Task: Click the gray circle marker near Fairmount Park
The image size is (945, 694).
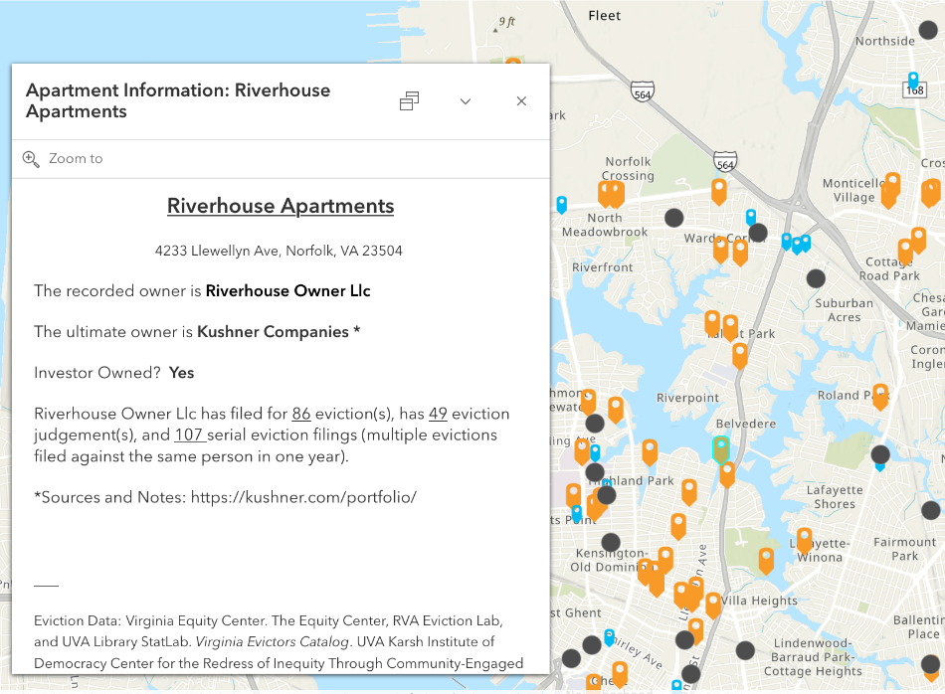Action: 930,510
